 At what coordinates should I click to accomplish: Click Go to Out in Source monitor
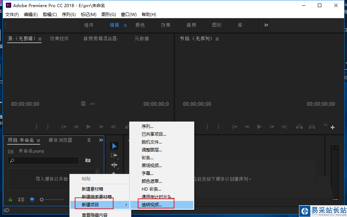(x=113, y=127)
